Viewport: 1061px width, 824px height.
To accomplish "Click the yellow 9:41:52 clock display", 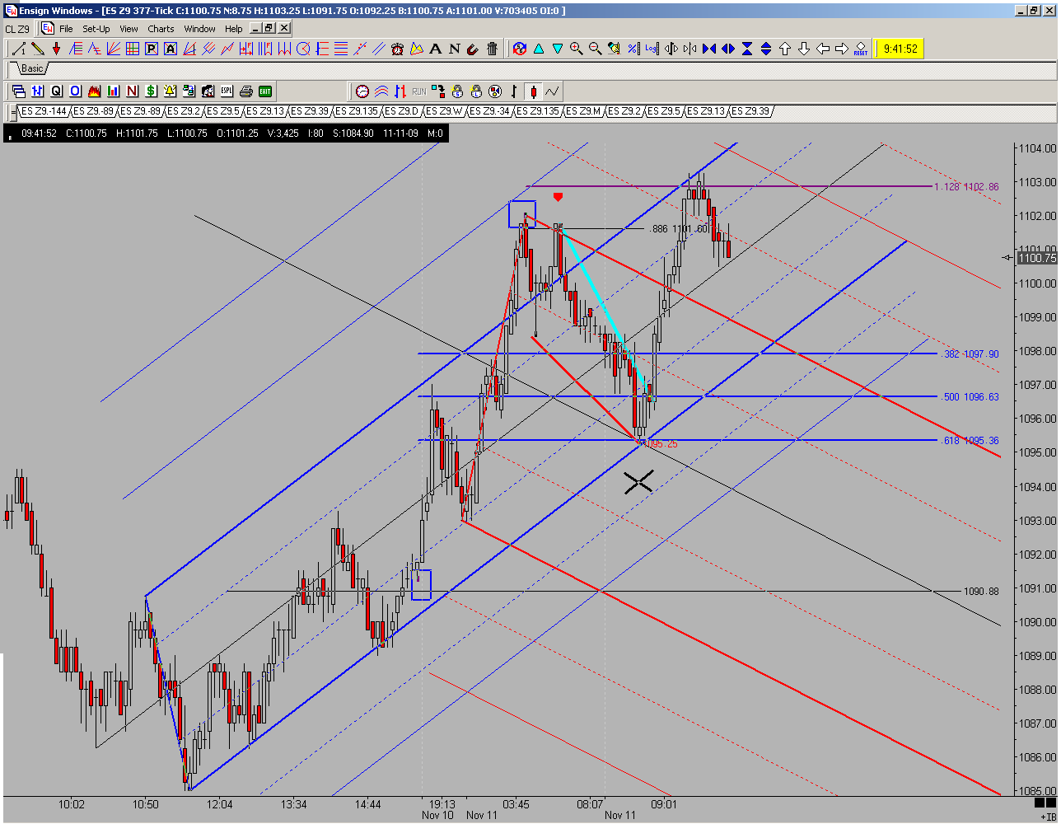I will [900, 49].
